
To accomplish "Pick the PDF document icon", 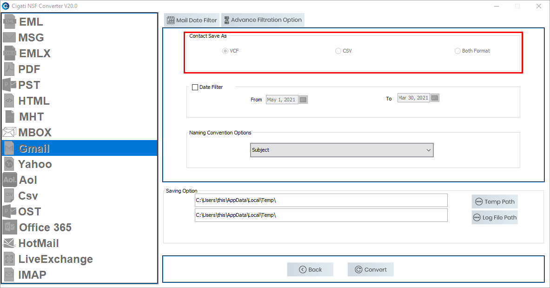I will tap(9, 69).
